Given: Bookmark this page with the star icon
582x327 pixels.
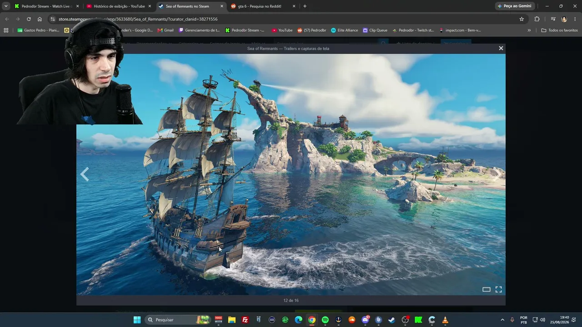Looking at the screenshot, I should [x=522, y=19].
